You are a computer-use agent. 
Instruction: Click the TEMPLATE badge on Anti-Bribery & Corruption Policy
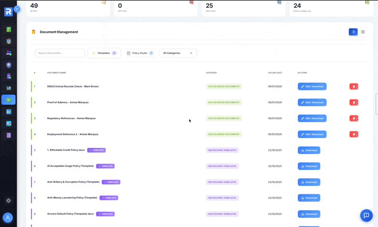pyautogui.click(x=111, y=182)
